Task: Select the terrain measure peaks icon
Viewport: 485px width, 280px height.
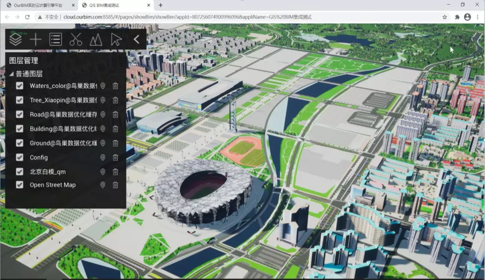Action: click(x=96, y=39)
